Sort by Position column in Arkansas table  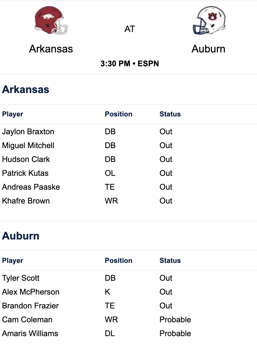[119, 114]
